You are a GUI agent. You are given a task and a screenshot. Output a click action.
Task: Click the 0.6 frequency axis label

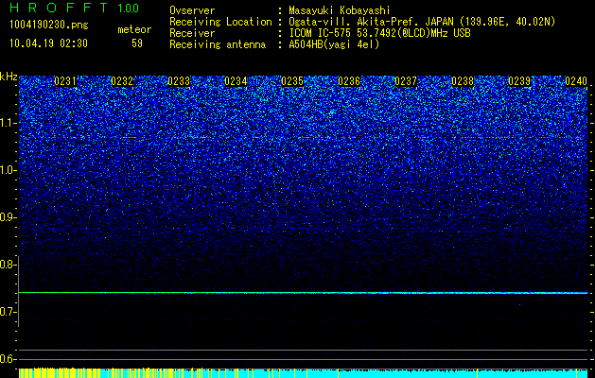pos(7,359)
